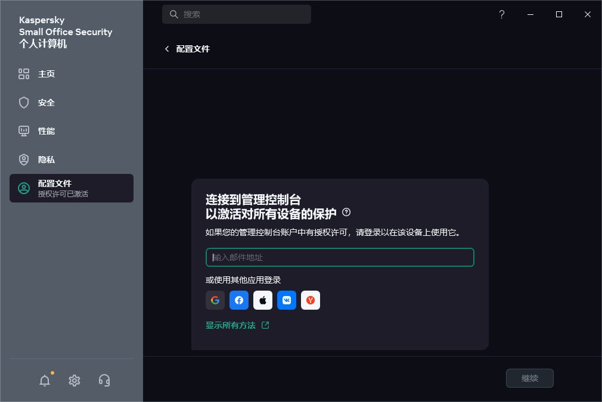This screenshot has width=602, height=402.
Task: Close the Kaspersky window
Action: pos(588,14)
